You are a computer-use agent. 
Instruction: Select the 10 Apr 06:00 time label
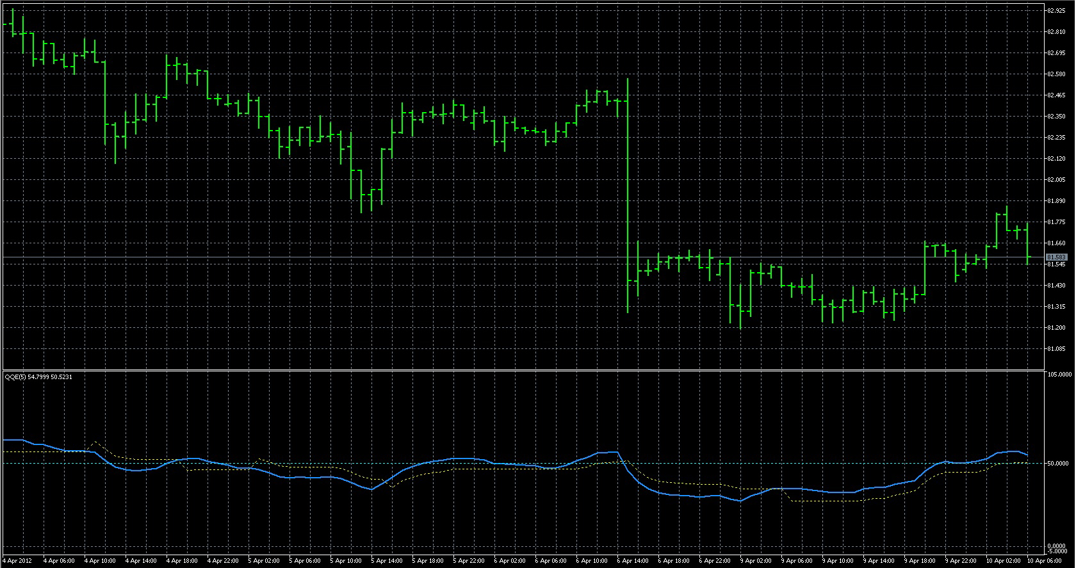[x=1044, y=561]
